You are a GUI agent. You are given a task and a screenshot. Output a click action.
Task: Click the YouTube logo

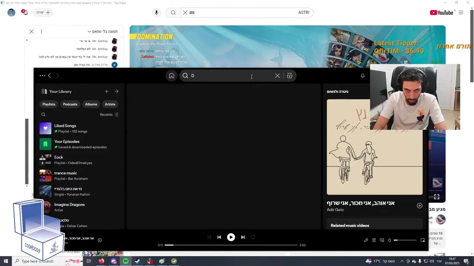pos(441,13)
